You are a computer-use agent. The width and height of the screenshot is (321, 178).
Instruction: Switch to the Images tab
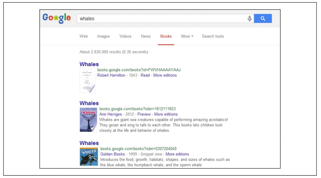coord(103,36)
